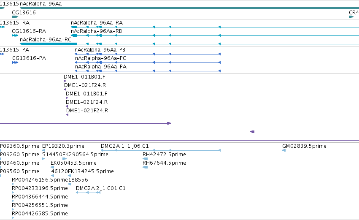Select the DMG2A.2_1.C01.C1 alignment glyph

click(88, 193)
